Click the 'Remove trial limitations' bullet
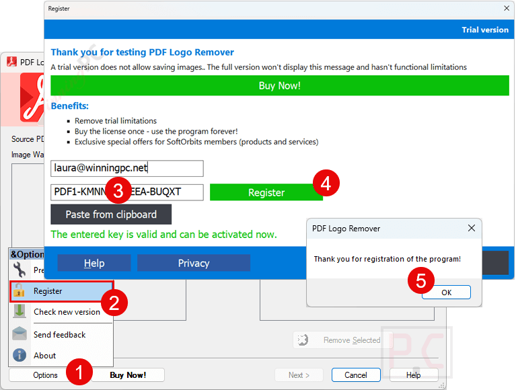 [116, 120]
